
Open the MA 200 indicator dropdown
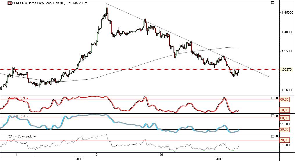[86, 3]
